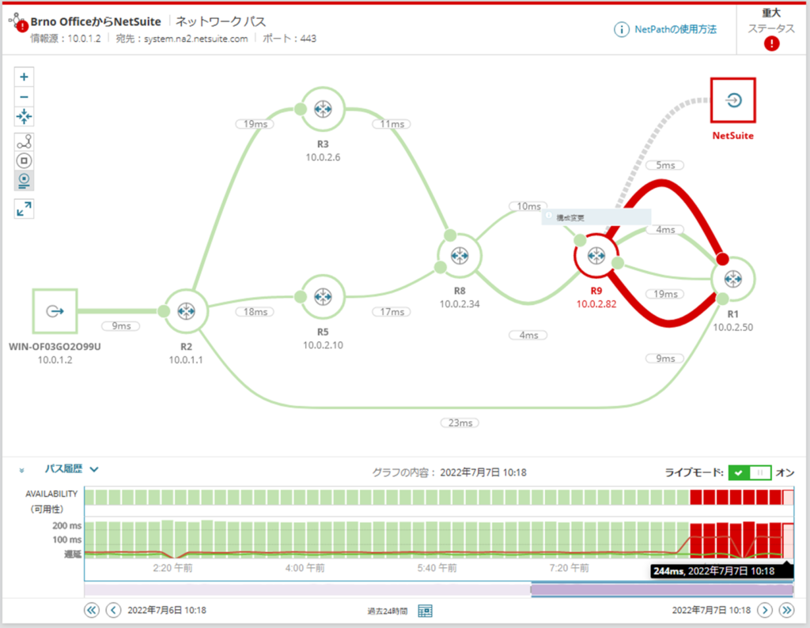Select router node R8
Viewport: 810px width, 628px height.
460,255
